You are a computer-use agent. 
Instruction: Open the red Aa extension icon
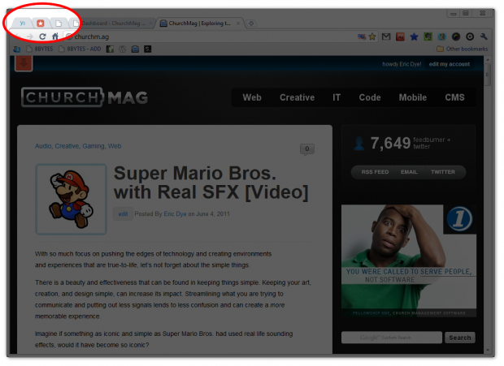pyautogui.click(x=400, y=37)
